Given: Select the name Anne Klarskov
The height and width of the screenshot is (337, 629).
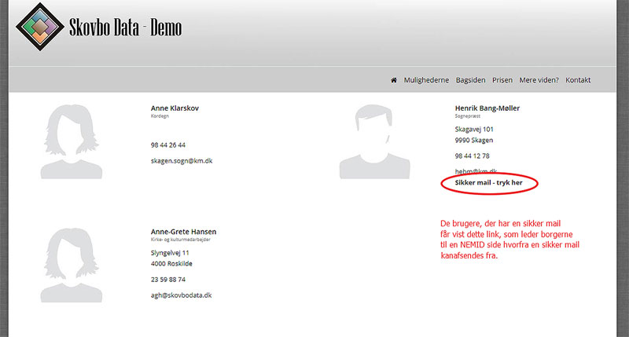Looking at the screenshot, I should 175,108.
